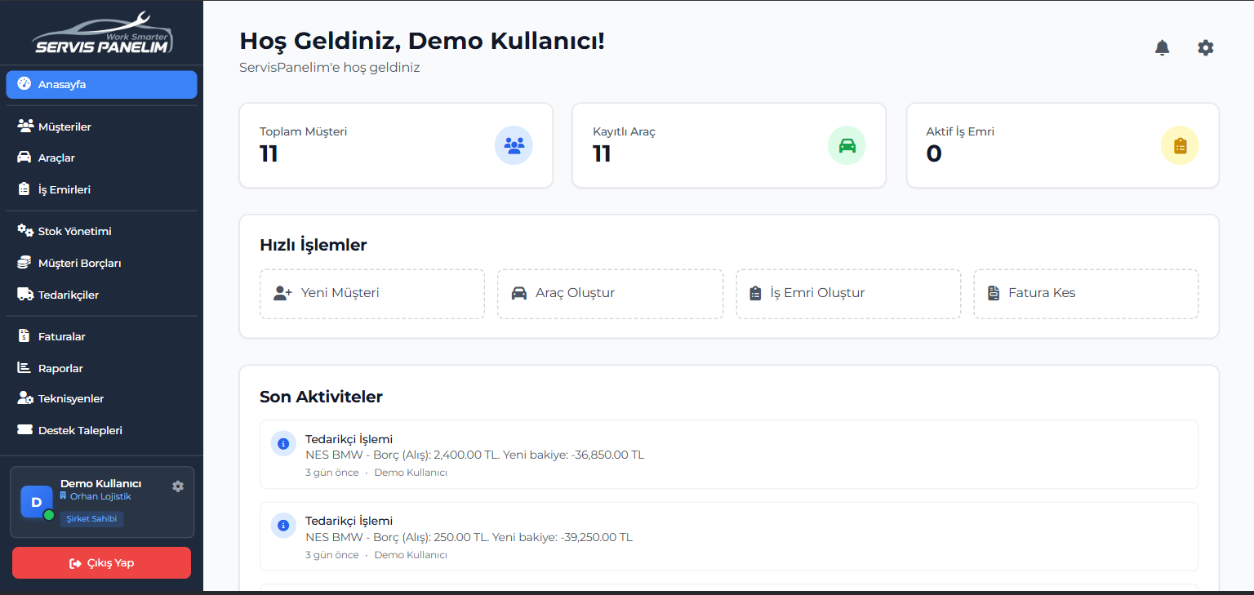This screenshot has height=595, width=1254.
Task: Click the Müşteriler people icon in sidebar
Action: pos(24,127)
